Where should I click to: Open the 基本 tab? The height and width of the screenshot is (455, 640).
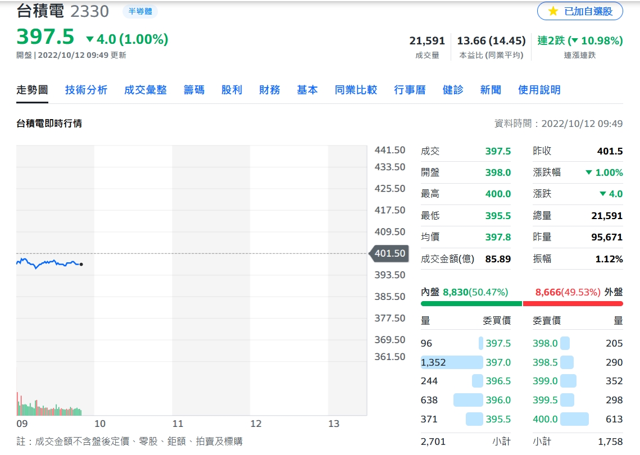pos(307,90)
